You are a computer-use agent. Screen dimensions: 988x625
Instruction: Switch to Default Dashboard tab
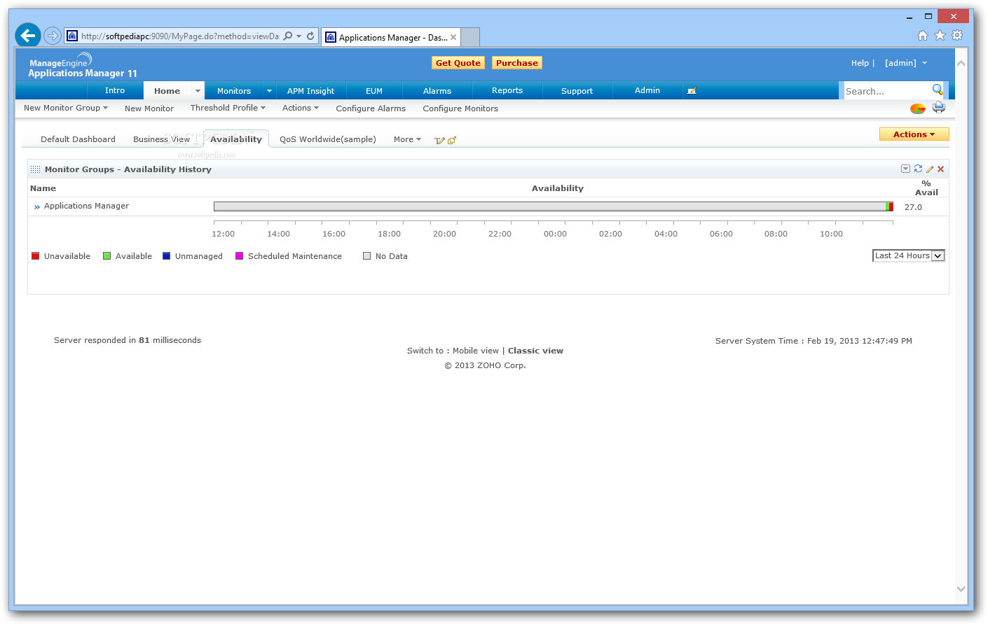tap(78, 139)
